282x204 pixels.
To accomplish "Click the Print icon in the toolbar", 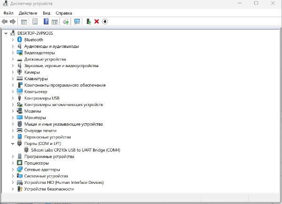I will tap(66, 22).
